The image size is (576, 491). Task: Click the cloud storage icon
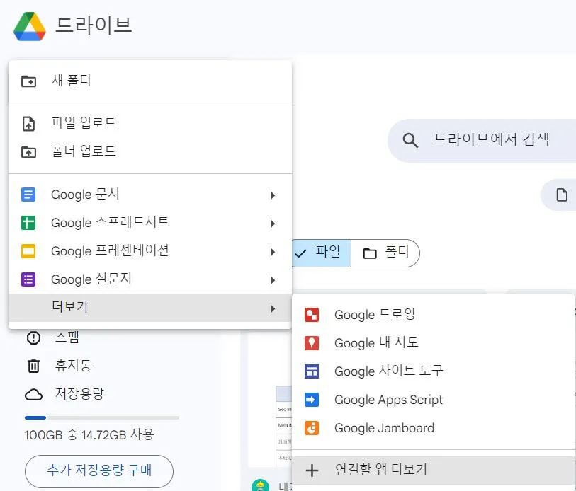pyautogui.click(x=33, y=395)
